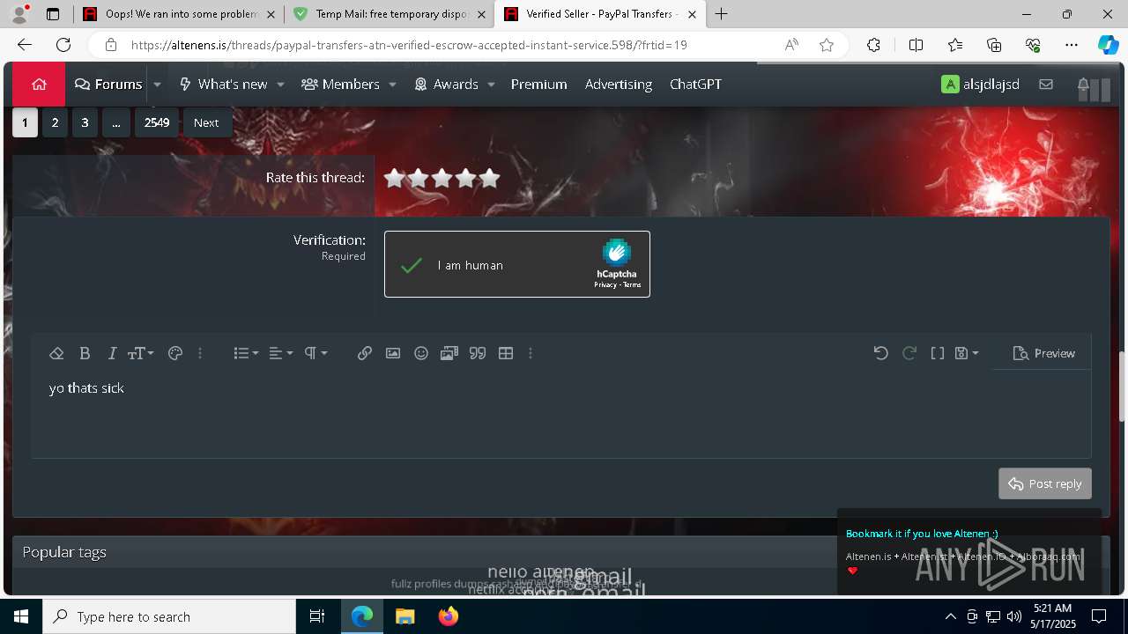
Task: Open the page jump ellipsis
Action: (x=116, y=122)
